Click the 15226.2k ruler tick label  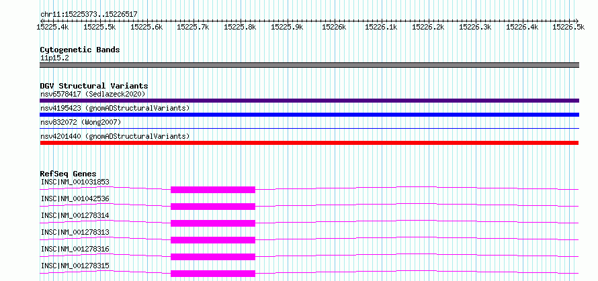click(428, 27)
